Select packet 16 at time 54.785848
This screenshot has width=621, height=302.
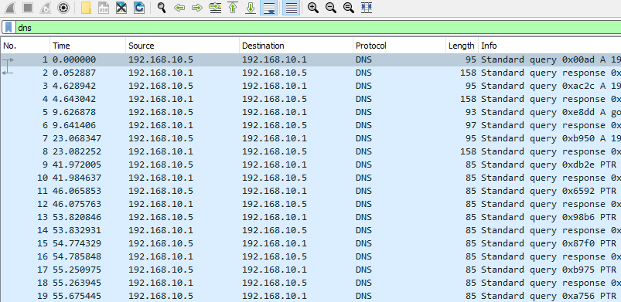tap(311, 256)
